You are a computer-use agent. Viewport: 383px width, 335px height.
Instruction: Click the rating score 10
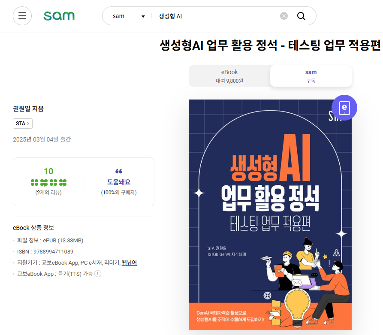pos(48,171)
